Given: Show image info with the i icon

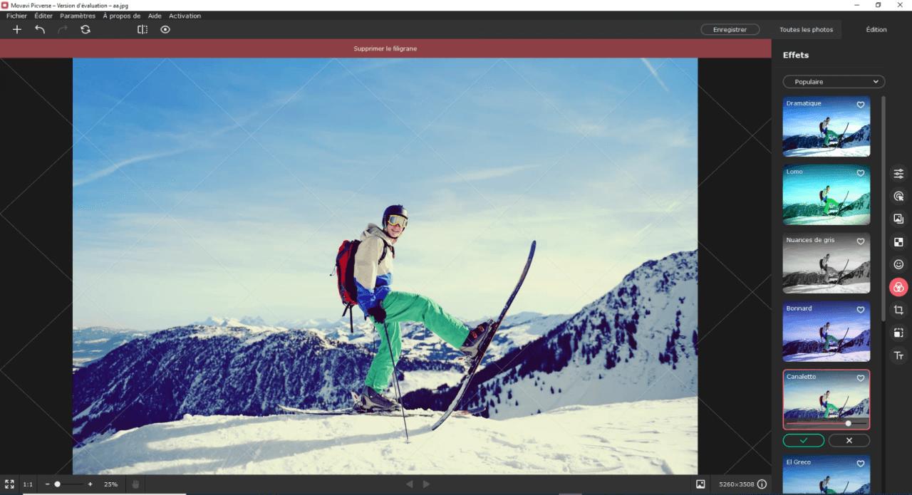Looking at the screenshot, I should [x=762, y=484].
